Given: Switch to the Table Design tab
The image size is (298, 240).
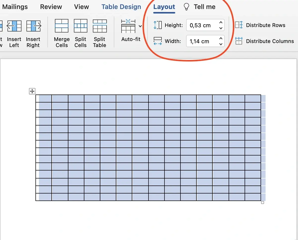Looking at the screenshot, I should [121, 7].
